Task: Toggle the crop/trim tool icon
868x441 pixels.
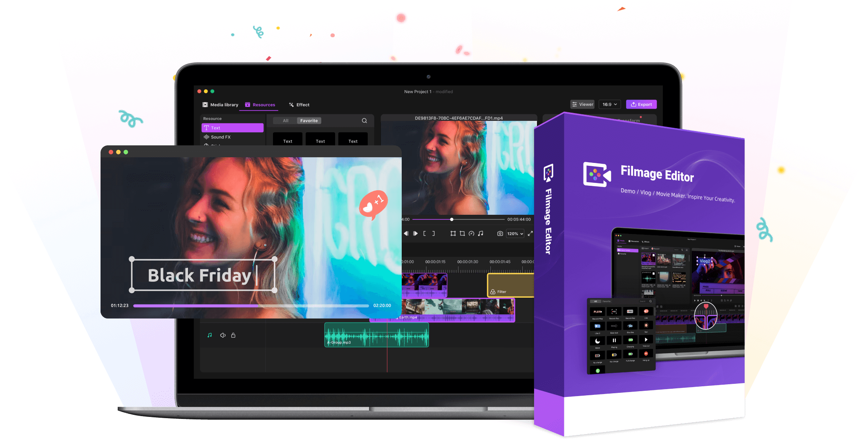Action: point(462,234)
